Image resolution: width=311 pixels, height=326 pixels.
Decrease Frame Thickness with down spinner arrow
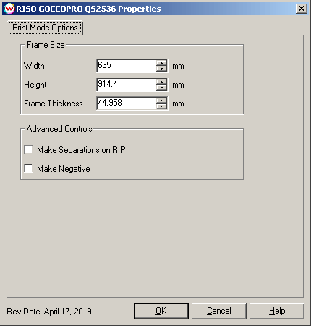pyautogui.click(x=161, y=106)
